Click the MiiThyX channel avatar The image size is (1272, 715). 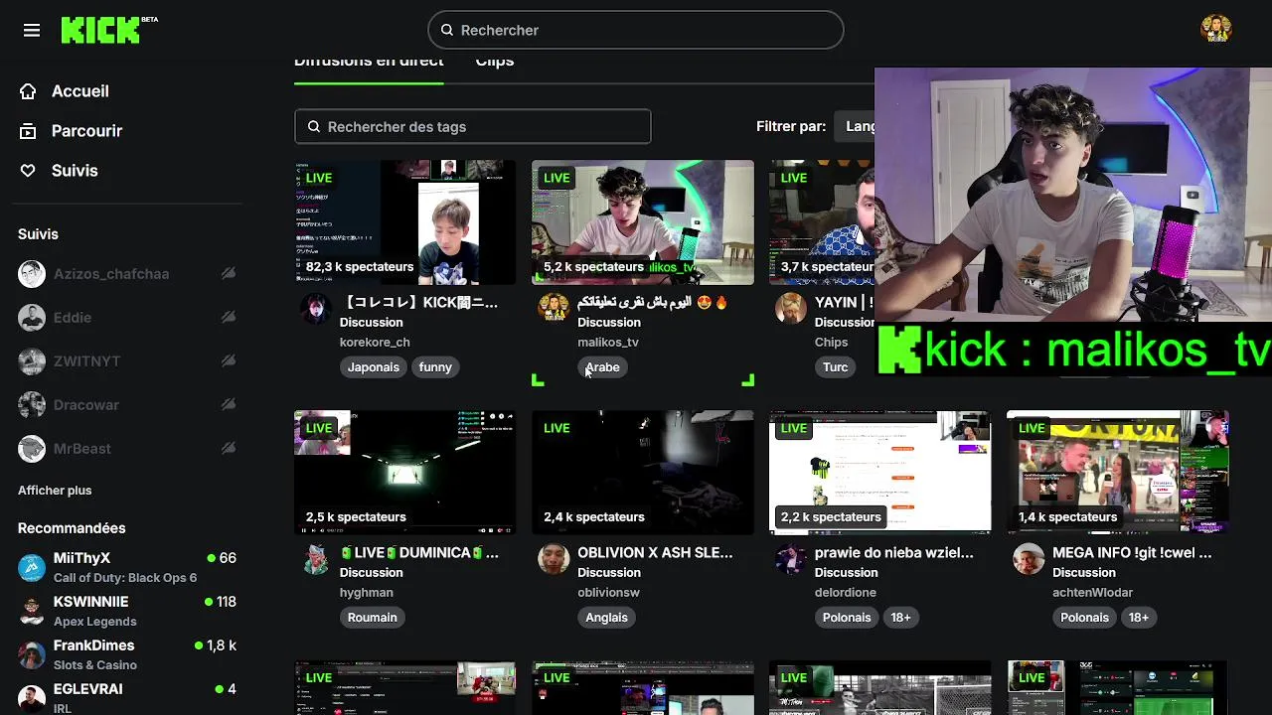pos(32,568)
